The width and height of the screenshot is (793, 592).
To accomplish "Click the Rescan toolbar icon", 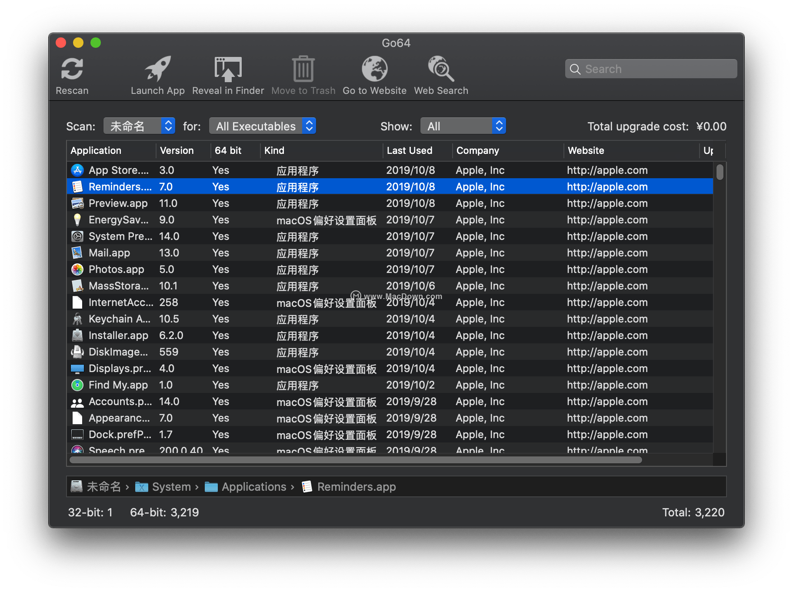I will 72,69.
